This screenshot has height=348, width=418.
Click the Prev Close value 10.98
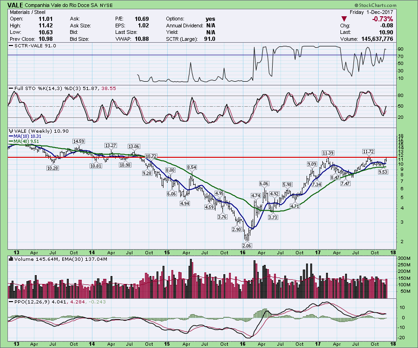click(x=46, y=39)
